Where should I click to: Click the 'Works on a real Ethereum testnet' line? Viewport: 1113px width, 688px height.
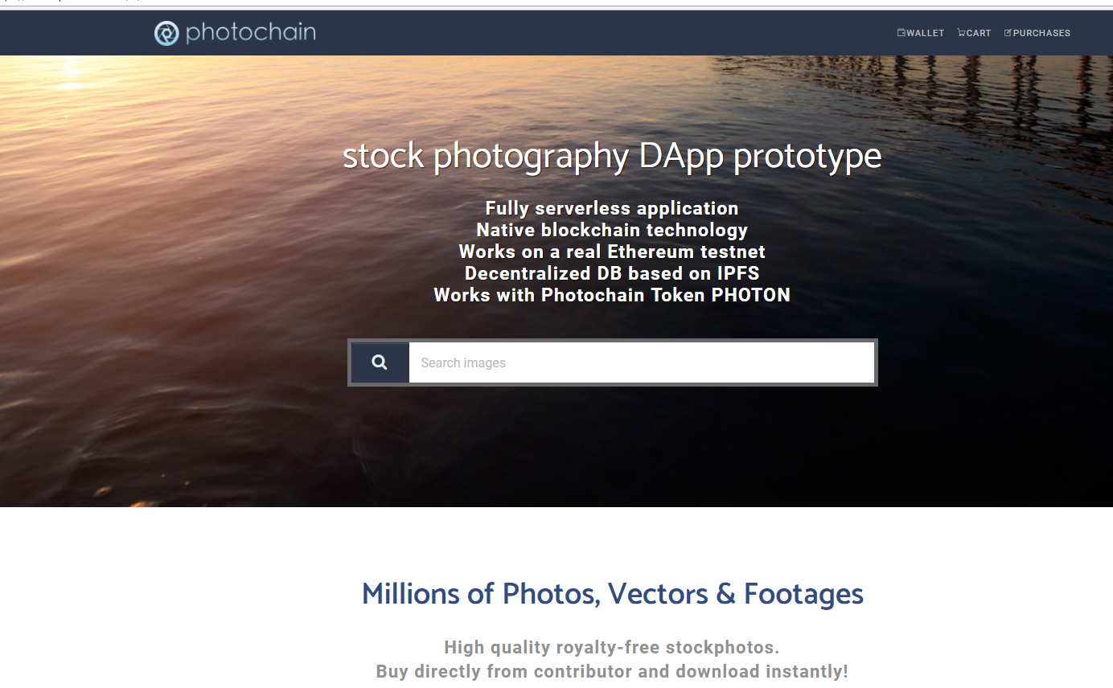tap(612, 252)
